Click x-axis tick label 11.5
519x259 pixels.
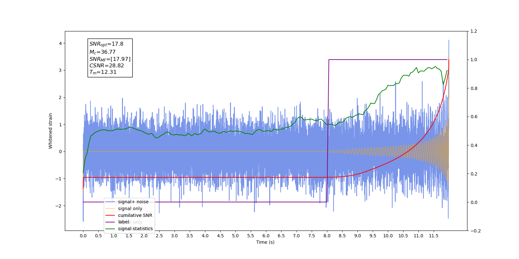(434, 236)
